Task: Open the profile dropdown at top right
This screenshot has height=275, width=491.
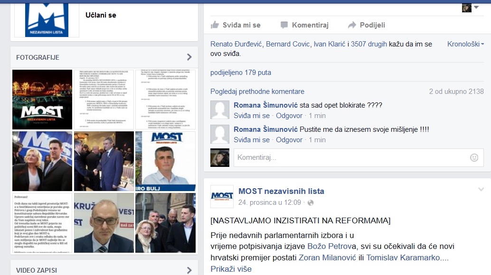Action: 476,7
